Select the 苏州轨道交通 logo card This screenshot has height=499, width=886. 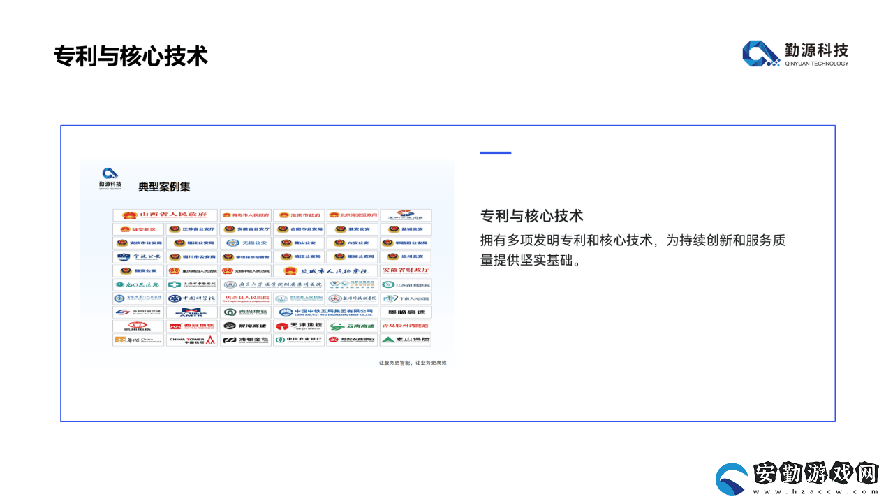point(138,312)
